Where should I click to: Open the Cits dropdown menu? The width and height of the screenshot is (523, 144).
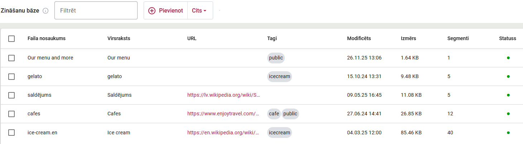pyautogui.click(x=200, y=11)
